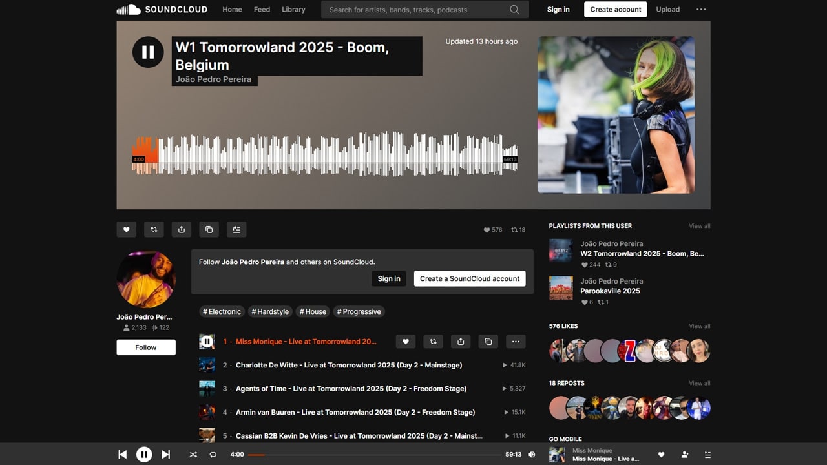Open the Feed page
827x465 pixels.
tap(262, 9)
